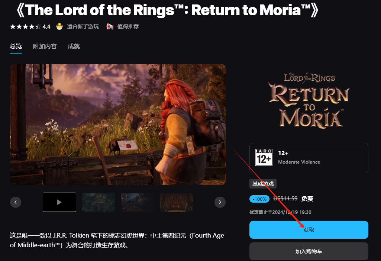The image size is (381, 261).
Task: Open the second screenshot thumbnail
Action: (99, 202)
